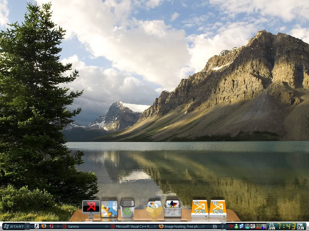Open the Recycle Bin in the dock
Screen dimensions: 309x231
[x=127, y=209]
